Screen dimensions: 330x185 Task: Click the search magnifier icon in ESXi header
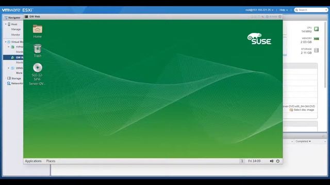click(297, 10)
